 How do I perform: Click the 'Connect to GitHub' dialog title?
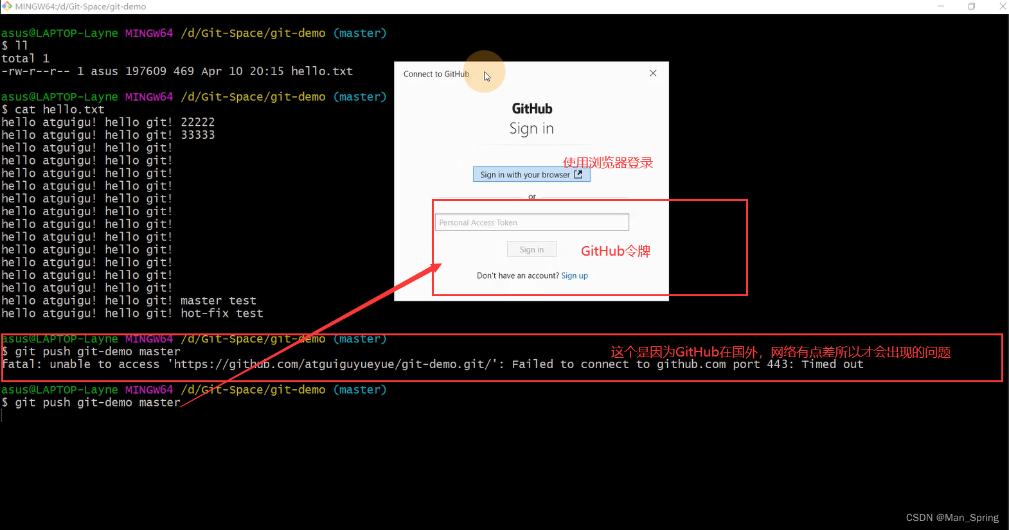pos(436,74)
